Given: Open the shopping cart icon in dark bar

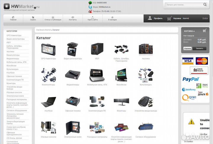Looking at the screenshot, I should [x=170, y=18].
